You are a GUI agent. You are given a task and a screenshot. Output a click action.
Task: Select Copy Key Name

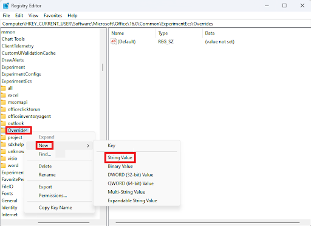[x=55, y=208]
